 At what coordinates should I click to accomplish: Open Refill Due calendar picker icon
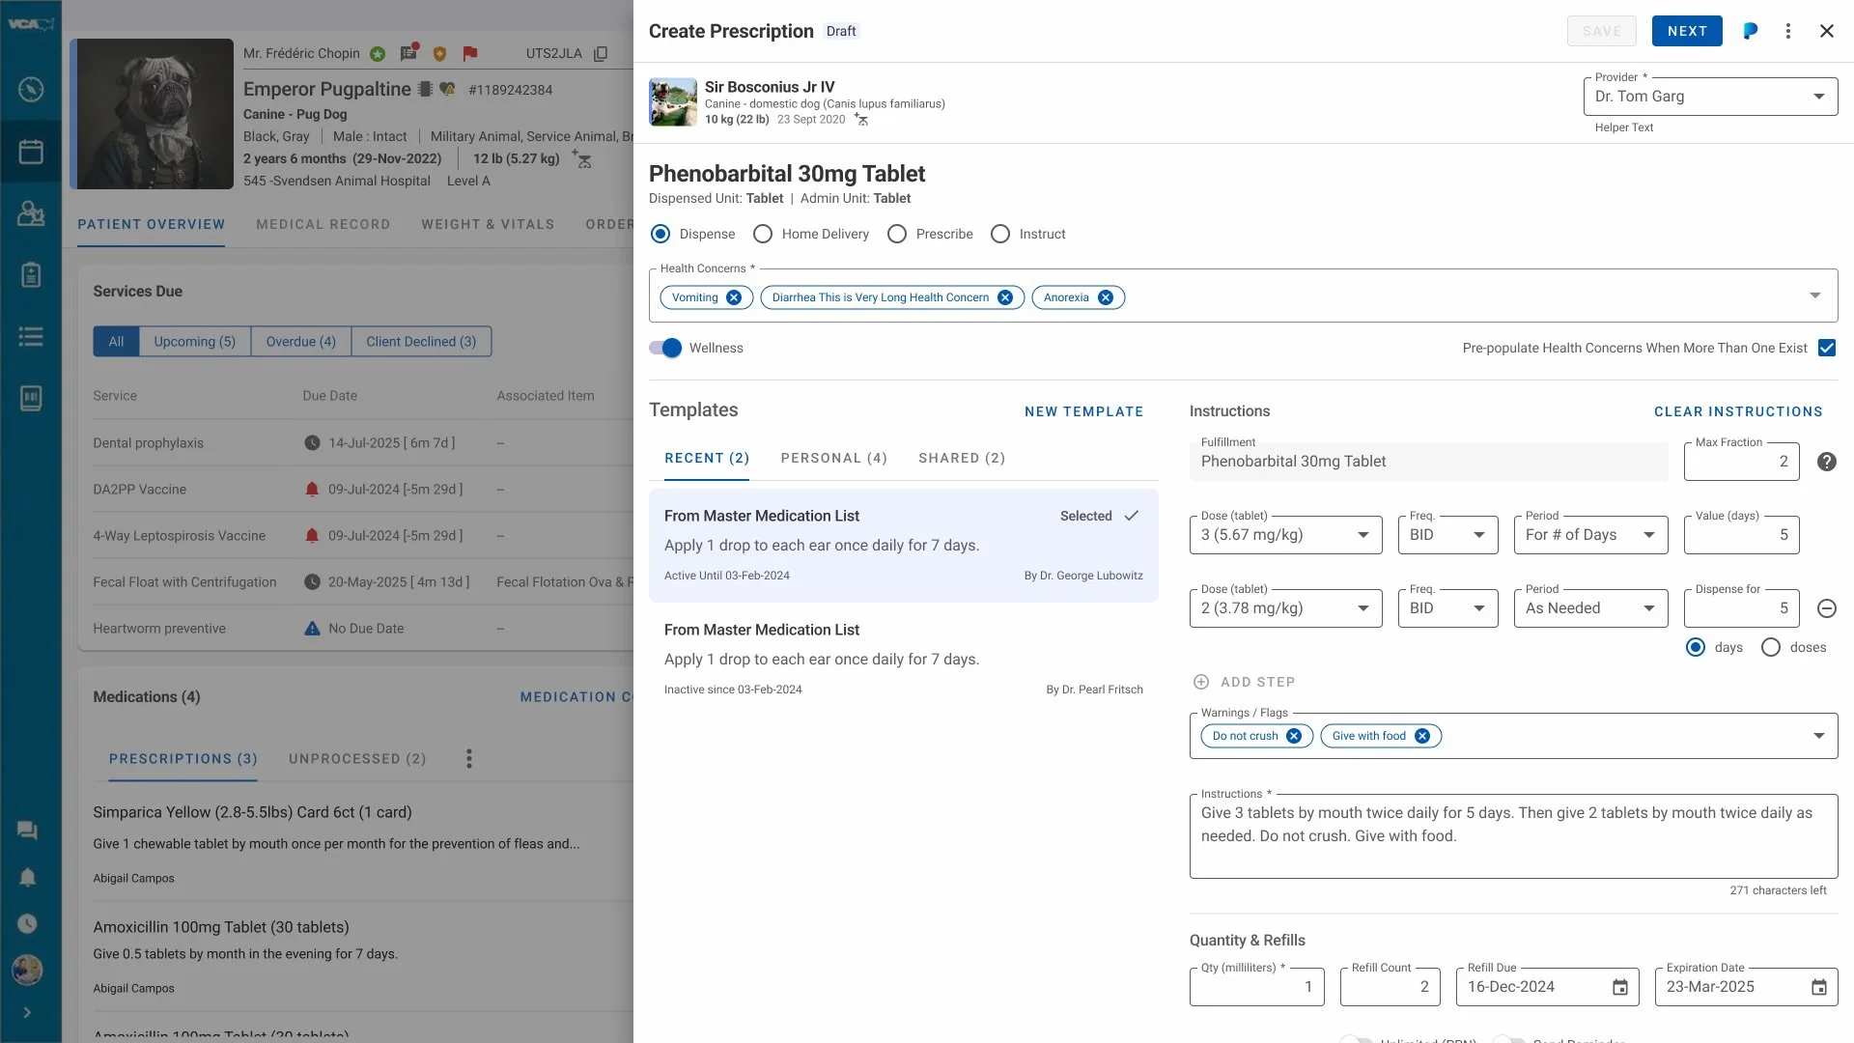(x=1620, y=987)
